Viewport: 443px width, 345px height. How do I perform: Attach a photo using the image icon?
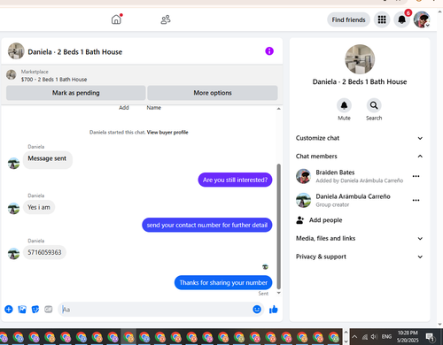click(22, 310)
